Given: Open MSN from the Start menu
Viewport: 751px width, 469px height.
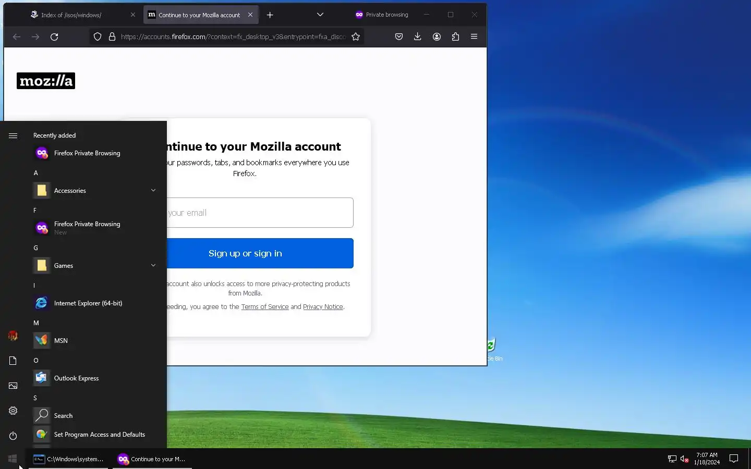Looking at the screenshot, I should [96, 341].
